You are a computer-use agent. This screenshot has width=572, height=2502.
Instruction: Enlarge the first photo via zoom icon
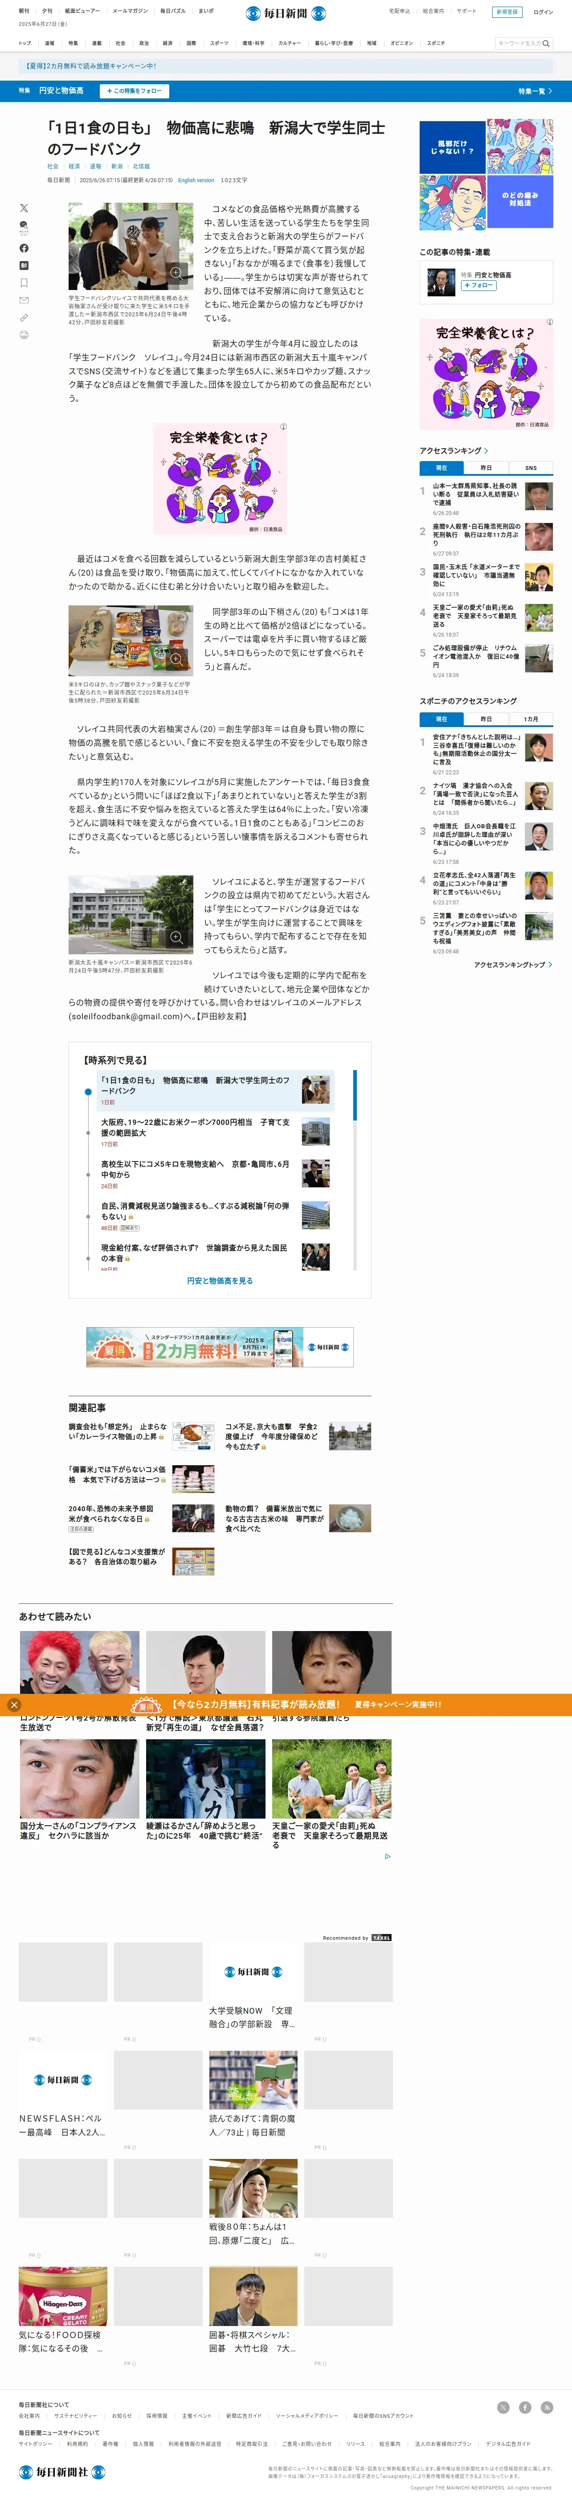176,273
